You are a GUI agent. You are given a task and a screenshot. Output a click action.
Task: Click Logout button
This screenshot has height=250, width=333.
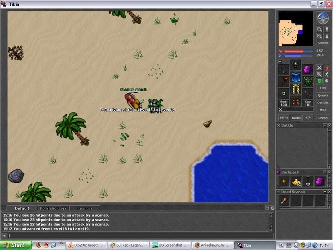[323, 117]
